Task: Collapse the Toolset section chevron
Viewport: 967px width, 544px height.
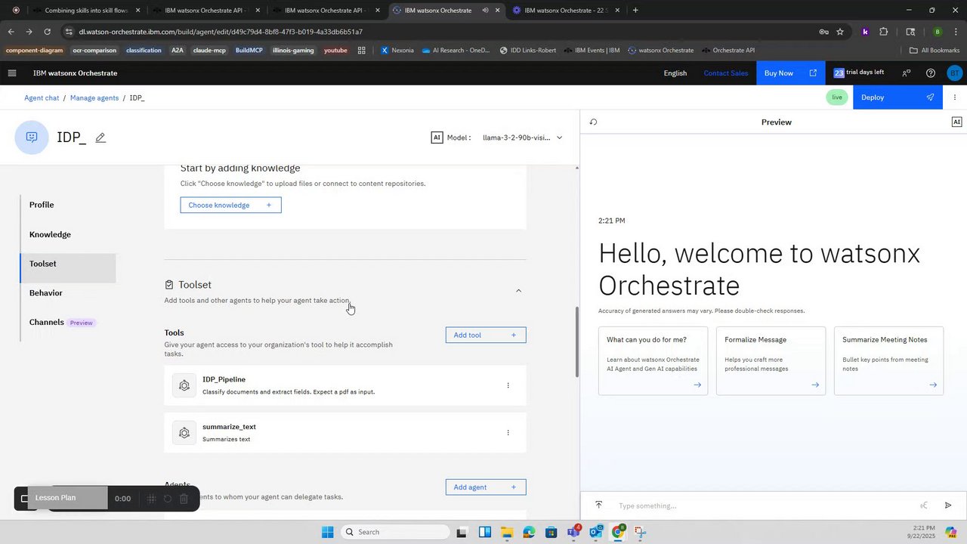Action: [518, 291]
